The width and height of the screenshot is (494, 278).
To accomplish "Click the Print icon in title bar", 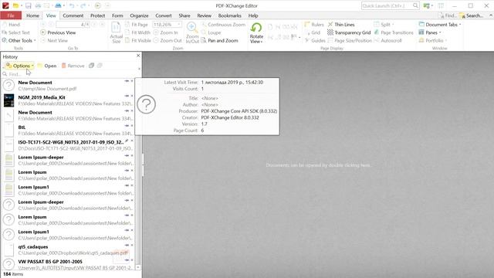I will tap(38, 5).
